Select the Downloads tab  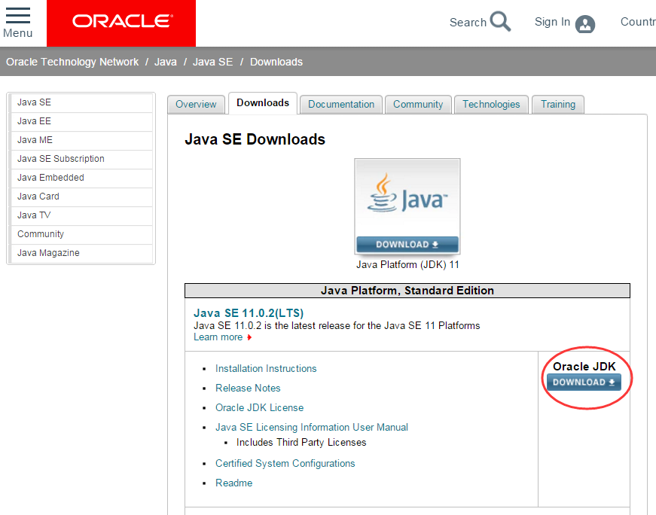tap(263, 103)
